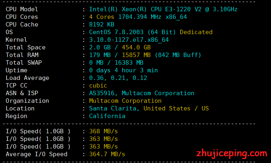Click the yellow 'Dedicated' word

196,32
